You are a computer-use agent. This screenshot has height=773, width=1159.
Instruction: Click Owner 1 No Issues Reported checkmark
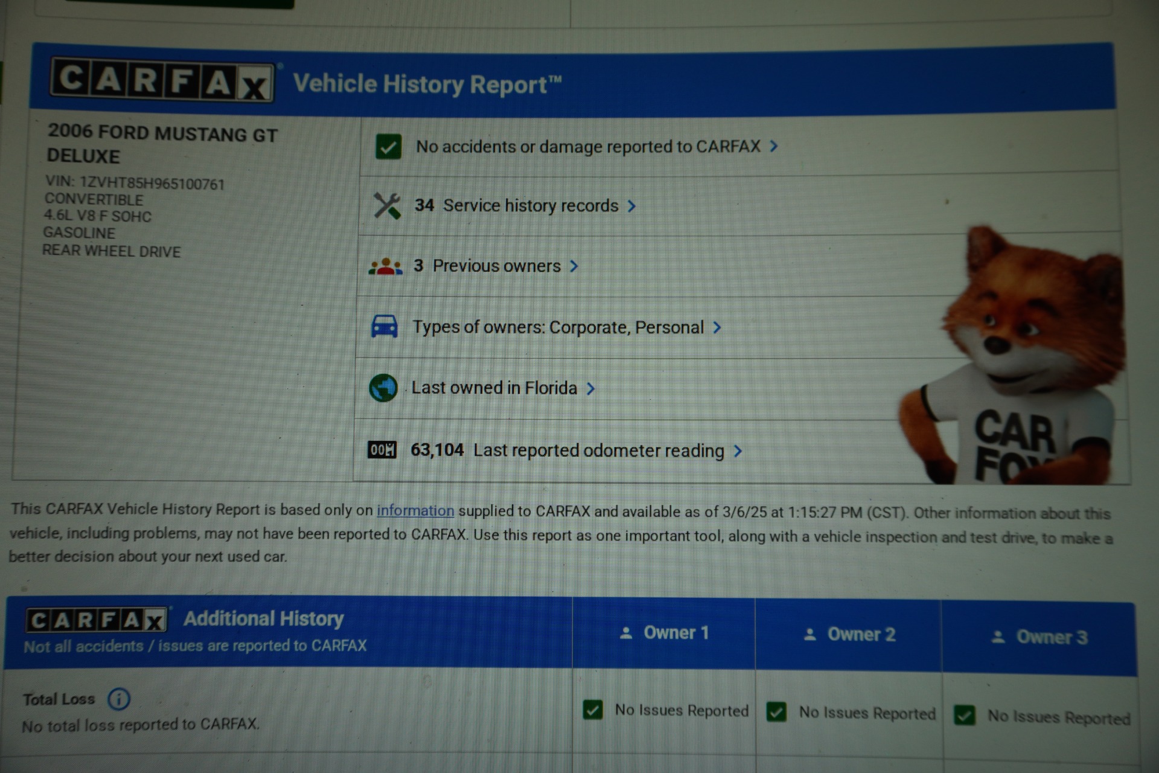tap(593, 710)
